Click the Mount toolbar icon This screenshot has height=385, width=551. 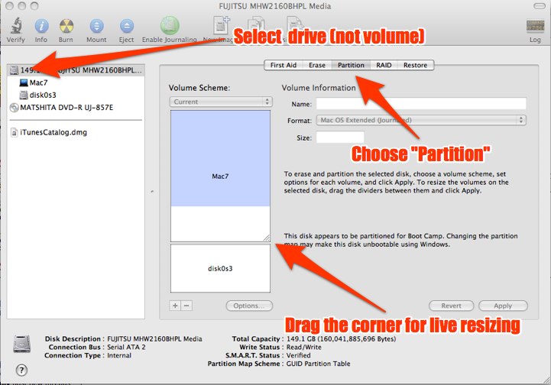pos(96,26)
